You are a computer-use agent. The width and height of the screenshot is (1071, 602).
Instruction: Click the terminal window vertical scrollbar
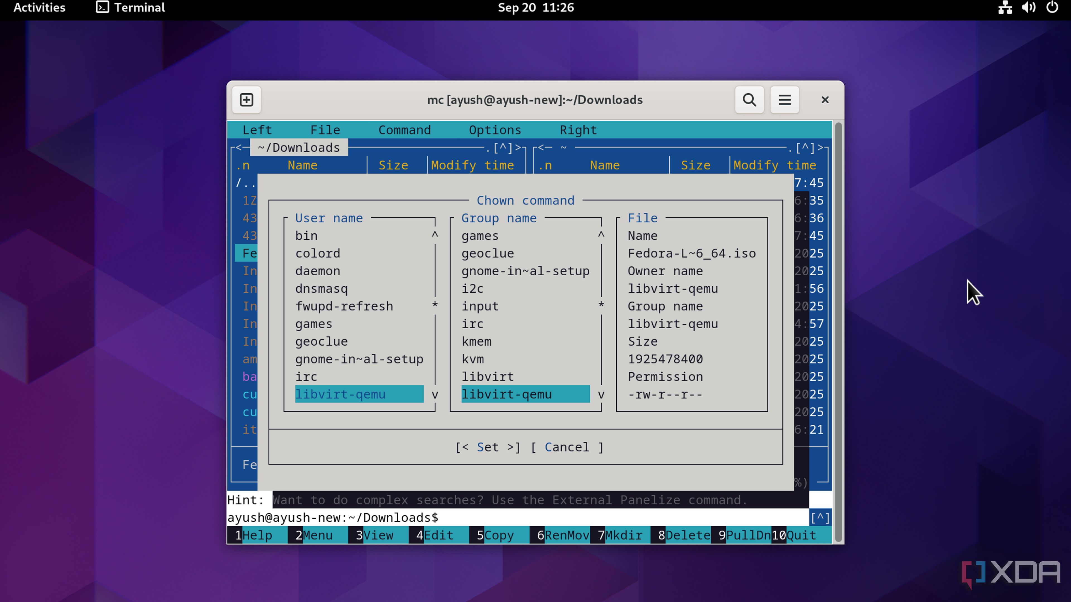838,332
